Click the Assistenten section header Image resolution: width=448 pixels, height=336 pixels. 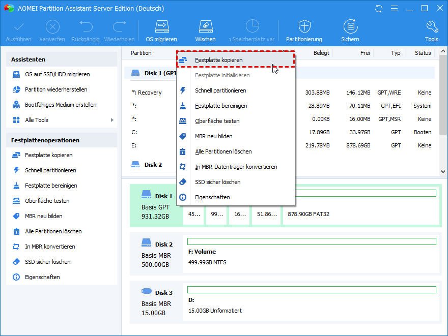click(x=62, y=59)
